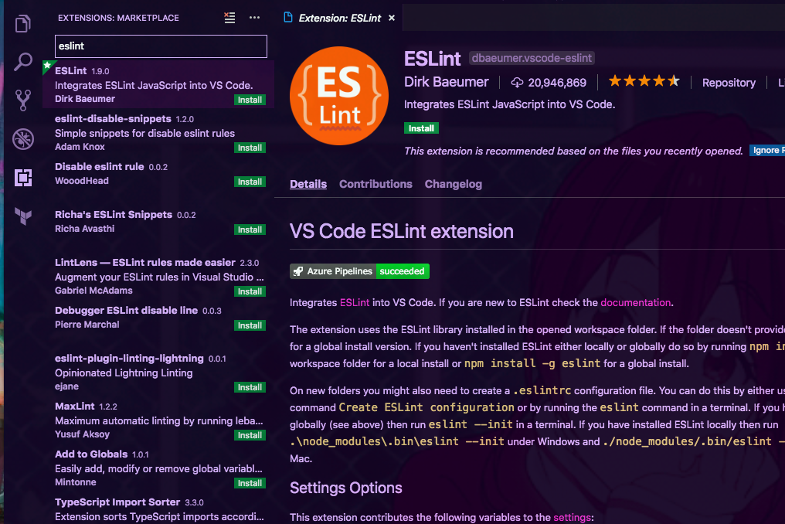Open the Source Control view

point(23,100)
